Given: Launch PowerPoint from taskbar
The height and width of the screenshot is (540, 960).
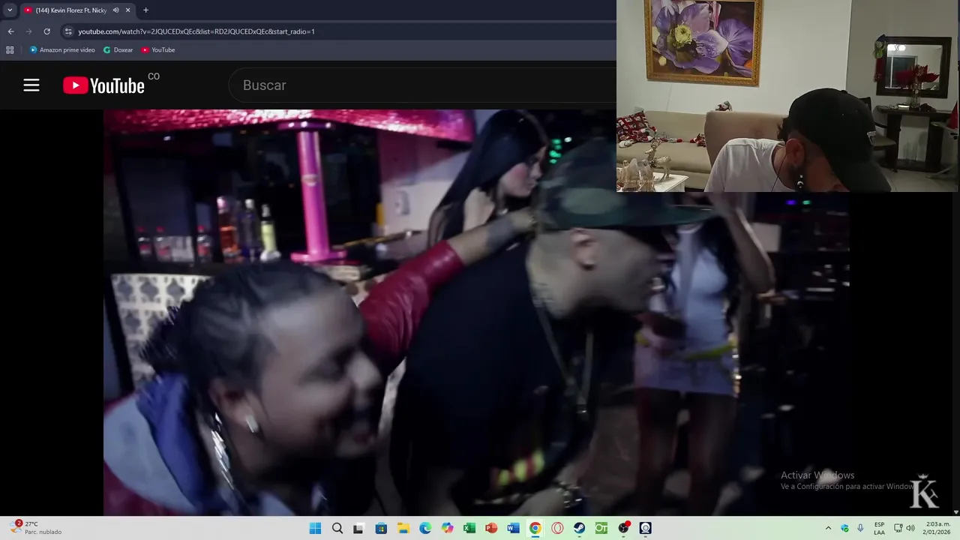Looking at the screenshot, I should [491, 528].
